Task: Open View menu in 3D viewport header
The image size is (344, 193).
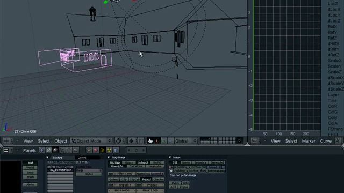Action: tap(28, 141)
